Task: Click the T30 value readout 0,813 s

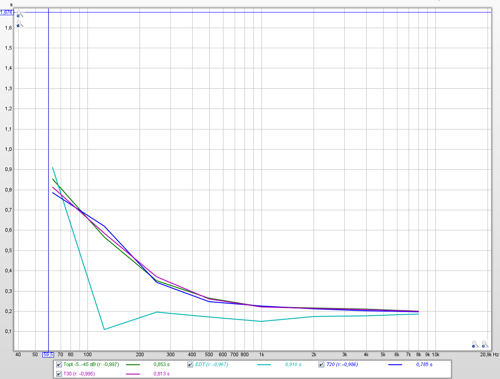Action: [161, 374]
